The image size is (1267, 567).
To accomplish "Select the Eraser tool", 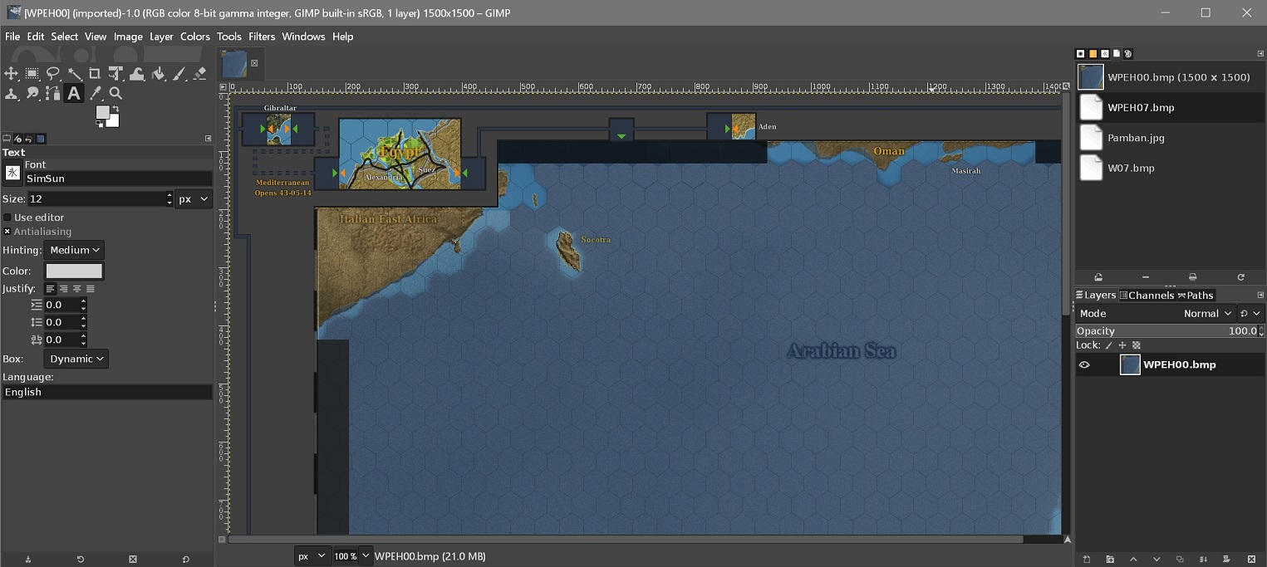I will click(x=199, y=73).
